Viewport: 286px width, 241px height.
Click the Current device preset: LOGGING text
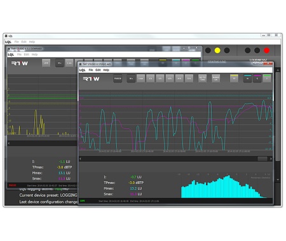48,195
